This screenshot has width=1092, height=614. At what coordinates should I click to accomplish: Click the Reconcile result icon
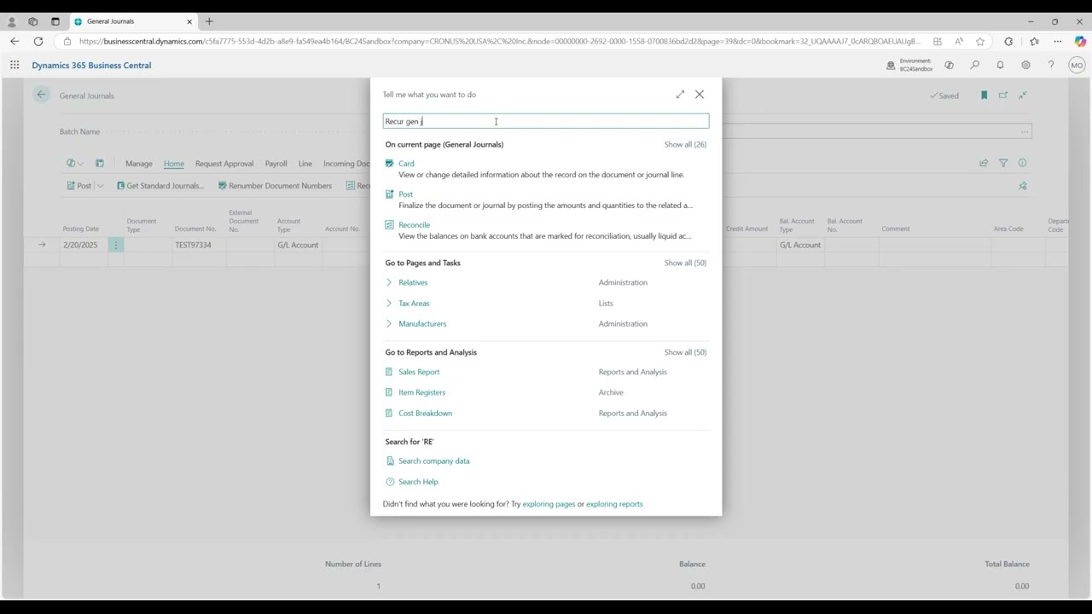[389, 224]
